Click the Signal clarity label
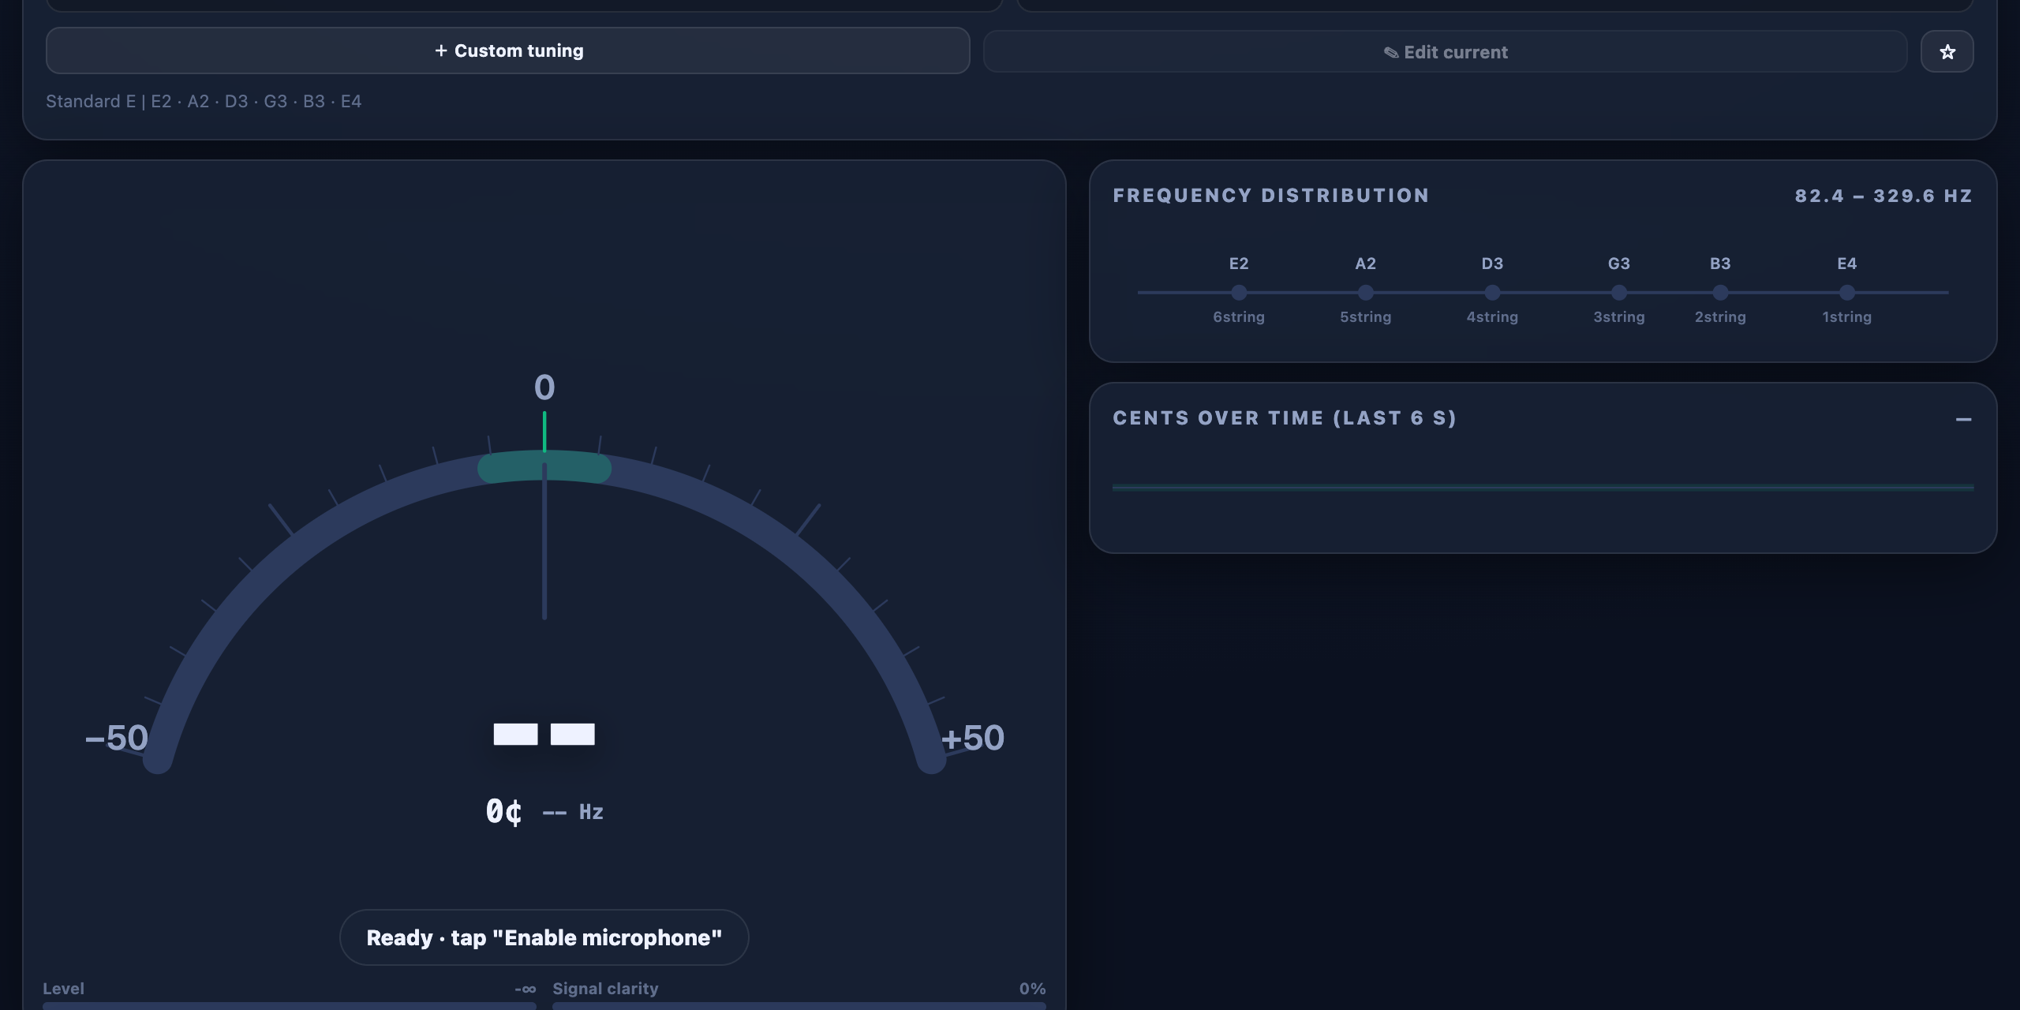This screenshot has width=2020, height=1010. 605,989
